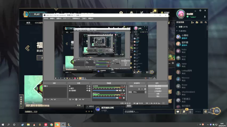Open source properties gear in the Sources panel
The image size is (227, 127).
(76, 100)
